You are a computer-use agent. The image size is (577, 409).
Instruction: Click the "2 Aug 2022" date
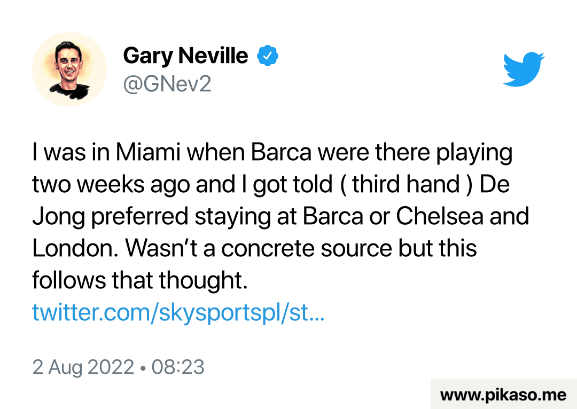[x=83, y=367]
